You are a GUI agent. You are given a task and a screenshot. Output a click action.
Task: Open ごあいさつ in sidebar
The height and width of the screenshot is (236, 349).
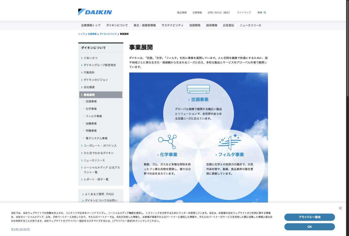[x=91, y=58]
